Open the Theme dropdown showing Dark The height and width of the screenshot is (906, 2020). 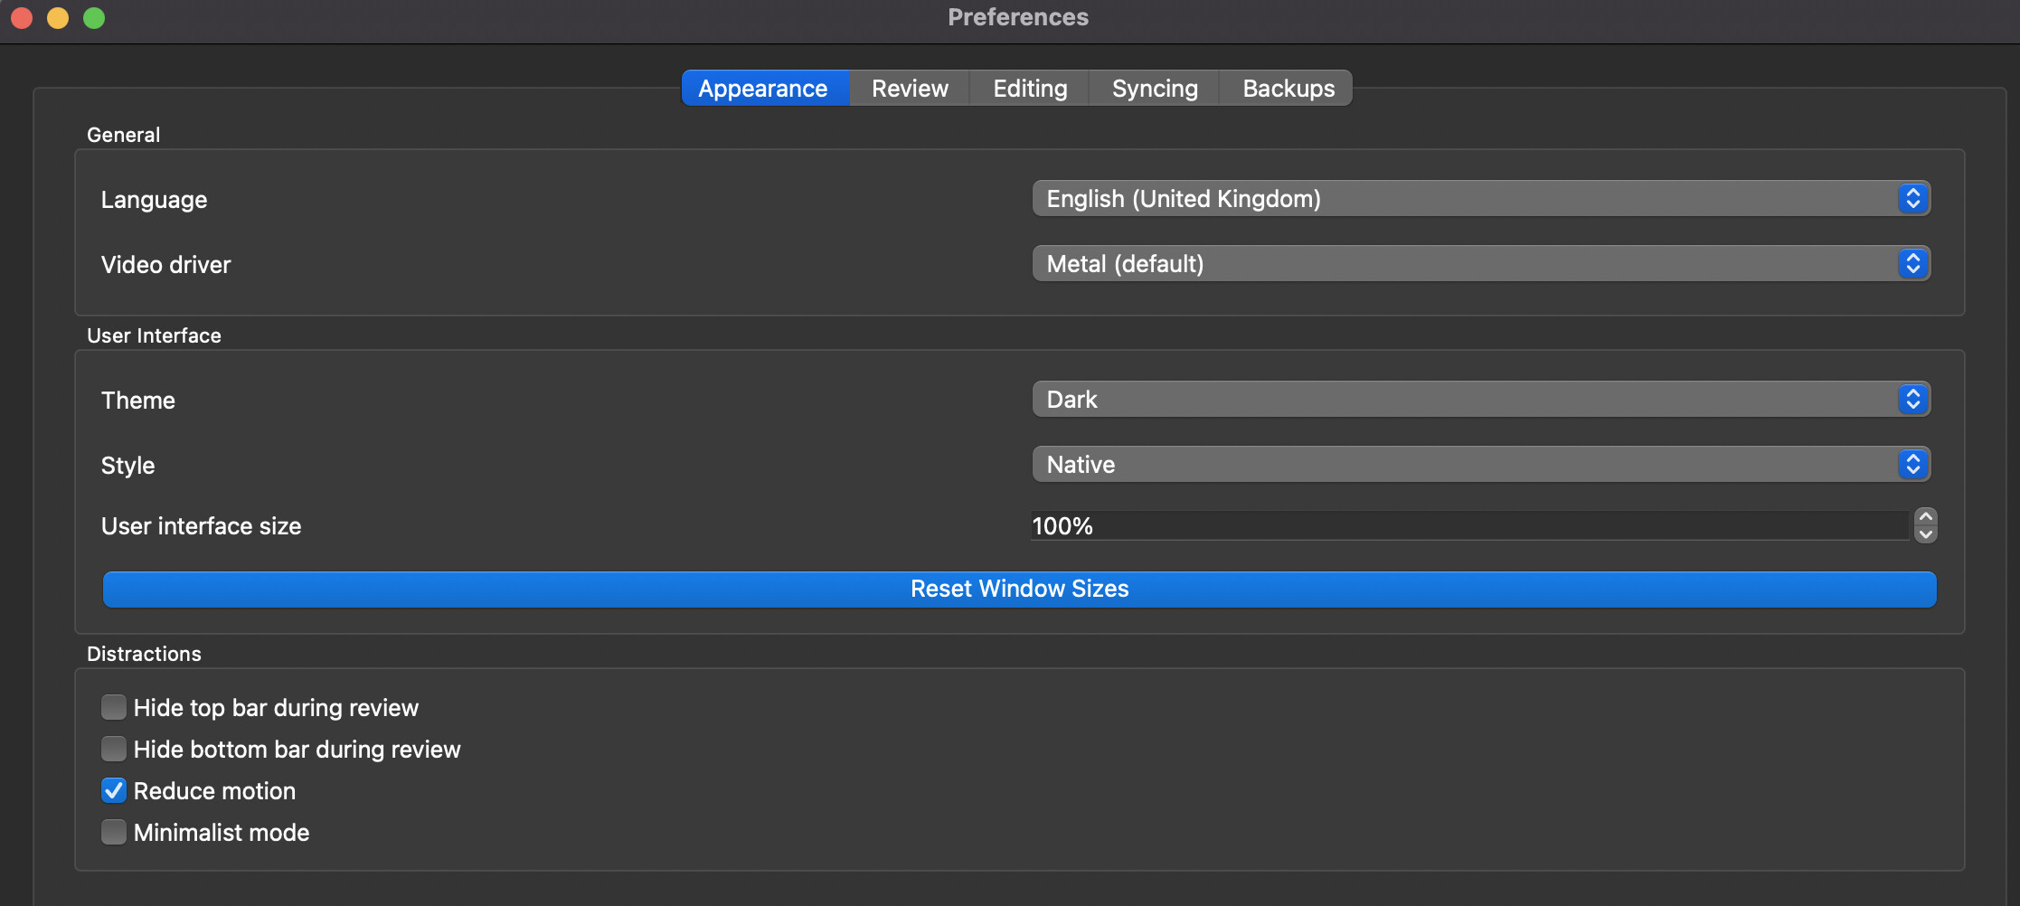(x=1480, y=400)
